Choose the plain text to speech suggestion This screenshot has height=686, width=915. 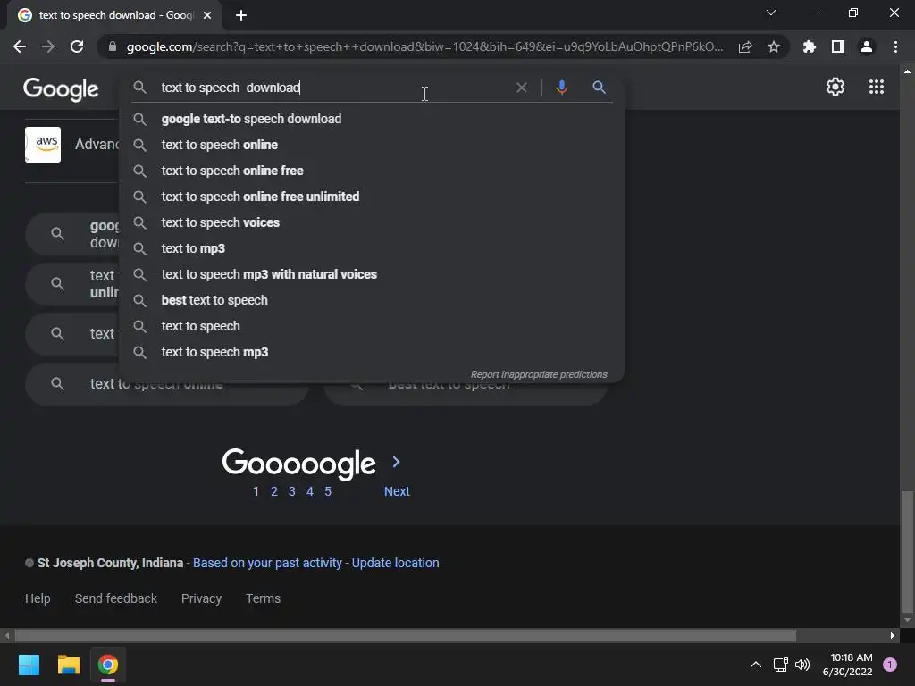372,326
